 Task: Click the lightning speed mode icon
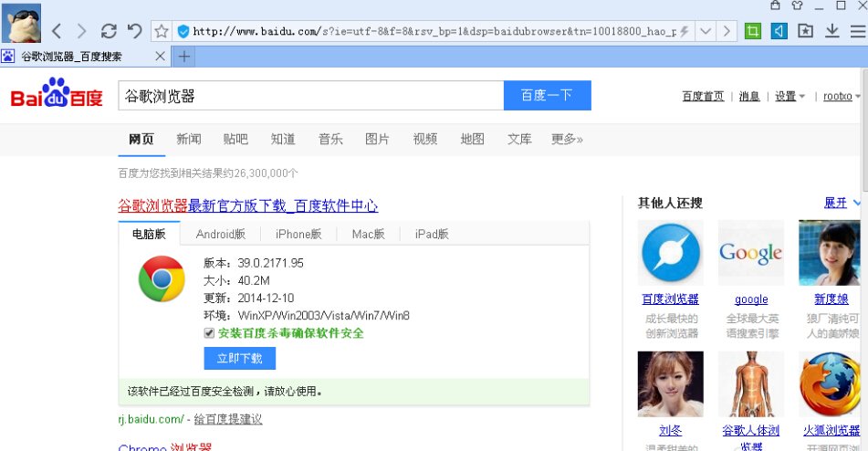pyautogui.click(x=685, y=32)
